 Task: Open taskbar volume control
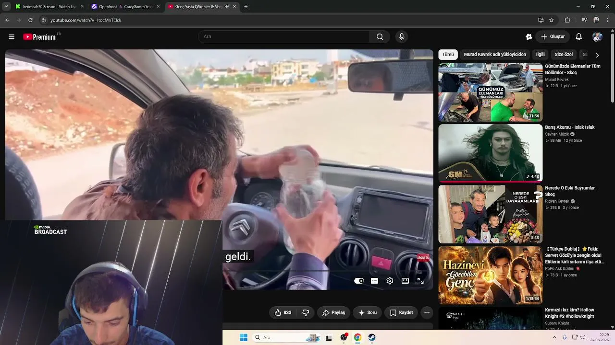pos(583,337)
